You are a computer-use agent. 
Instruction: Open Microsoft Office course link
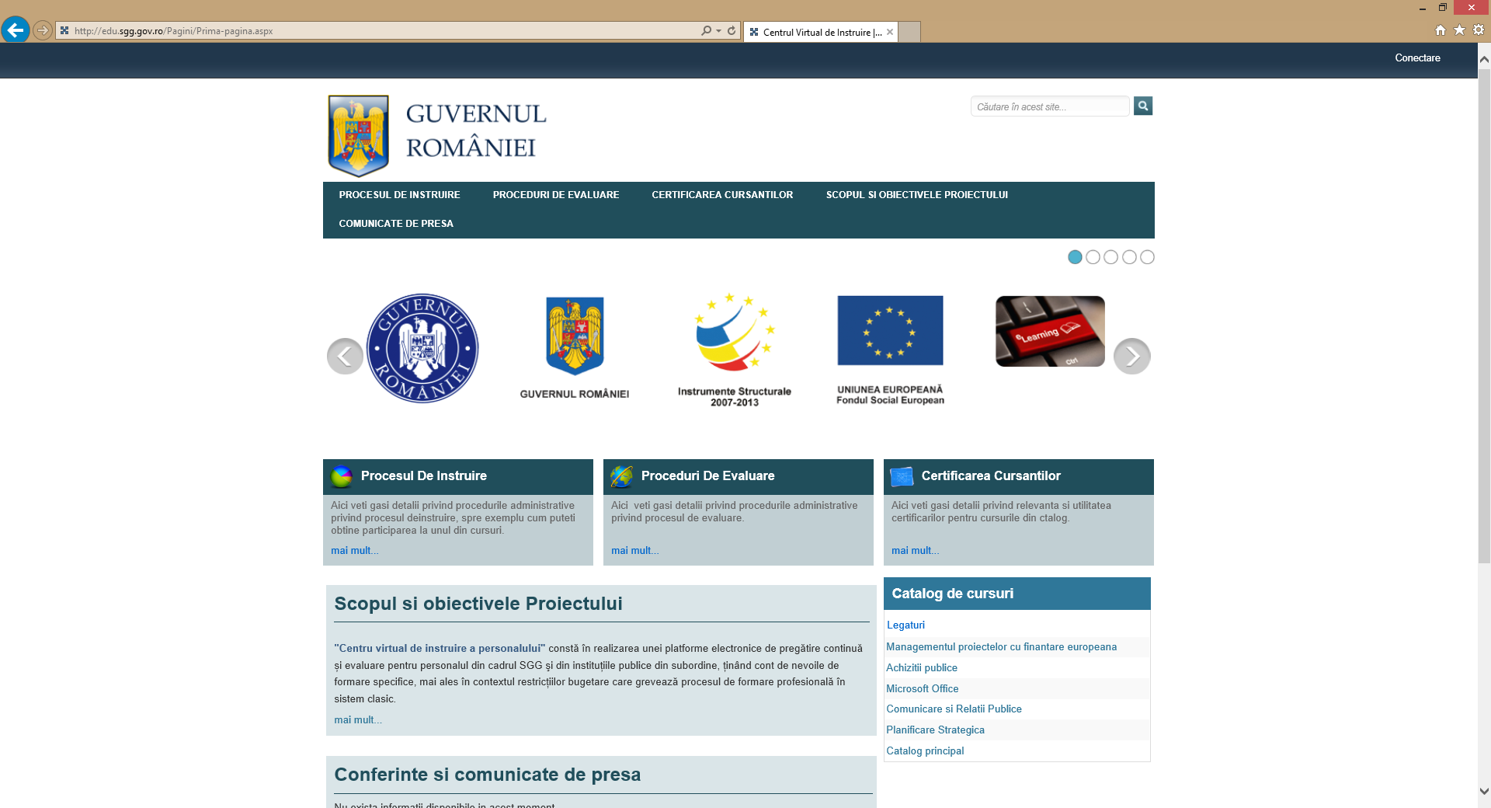pyautogui.click(x=923, y=688)
